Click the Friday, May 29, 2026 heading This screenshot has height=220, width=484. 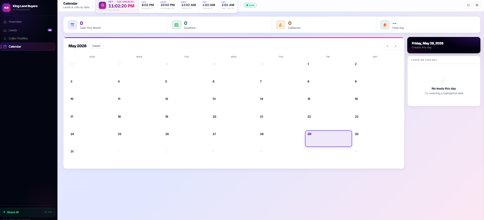pyautogui.click(x=428, y=43)
